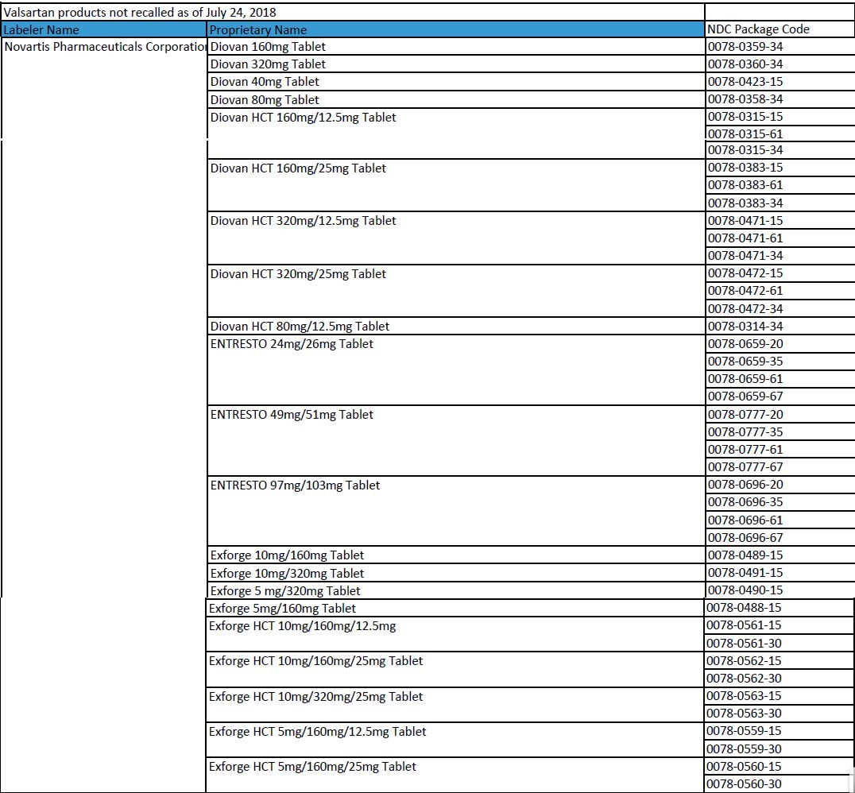Viewport: 855px width, 793px height.
Task: Select the 'Diovan 160mg Tablet' cell
Action: (x=456, y=46)
